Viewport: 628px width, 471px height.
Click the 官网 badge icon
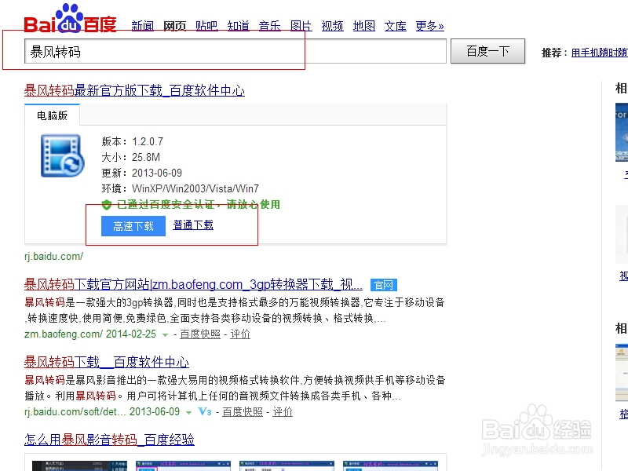pyautogui.click(x=383, y=285)
